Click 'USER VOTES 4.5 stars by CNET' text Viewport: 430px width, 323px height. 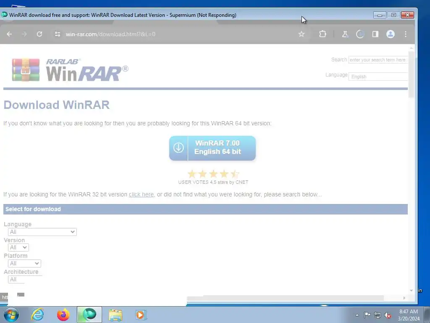pos(213,182)
